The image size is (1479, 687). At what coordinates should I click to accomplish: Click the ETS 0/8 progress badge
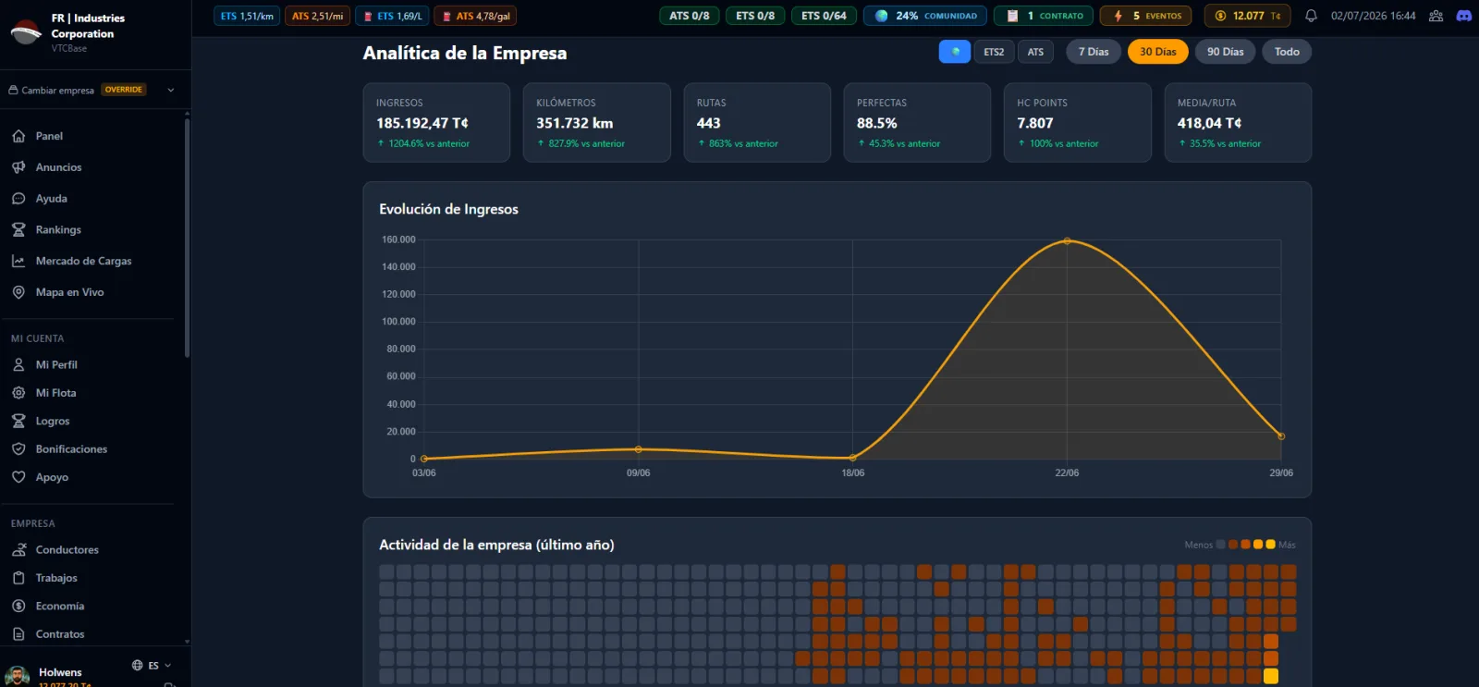[755, 16]
